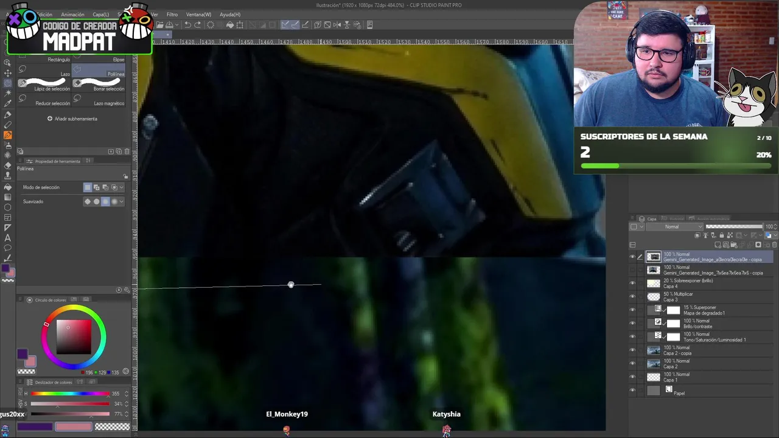Open the palette color dropdown left of blending mode
This screenshot has width=779, height=438.
click(x=635, y=227)
